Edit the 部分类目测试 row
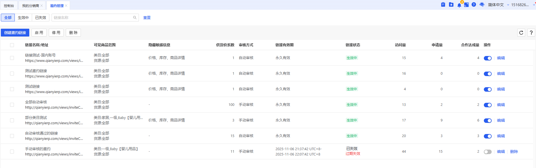536x168 pixels. 501,120
